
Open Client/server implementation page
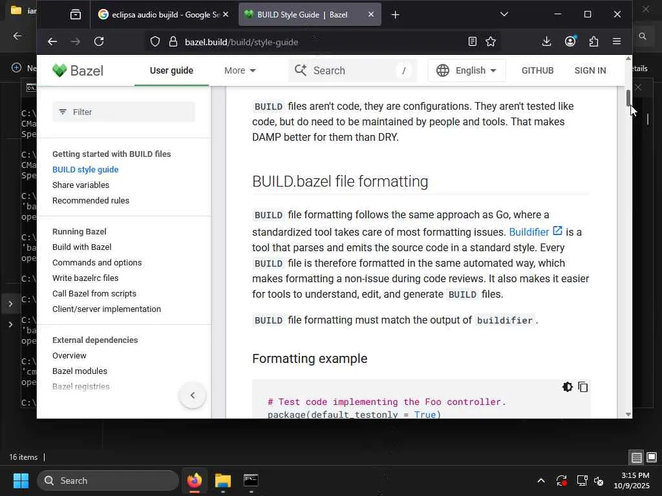coord(107,309)
